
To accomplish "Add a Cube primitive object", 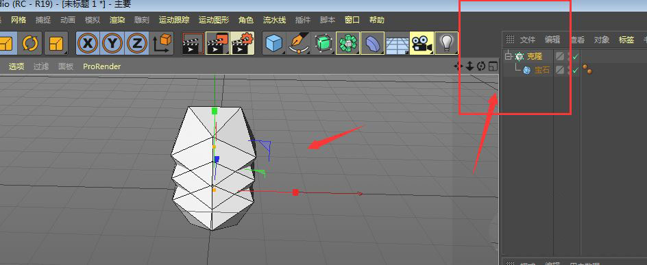I will (274, 43).
